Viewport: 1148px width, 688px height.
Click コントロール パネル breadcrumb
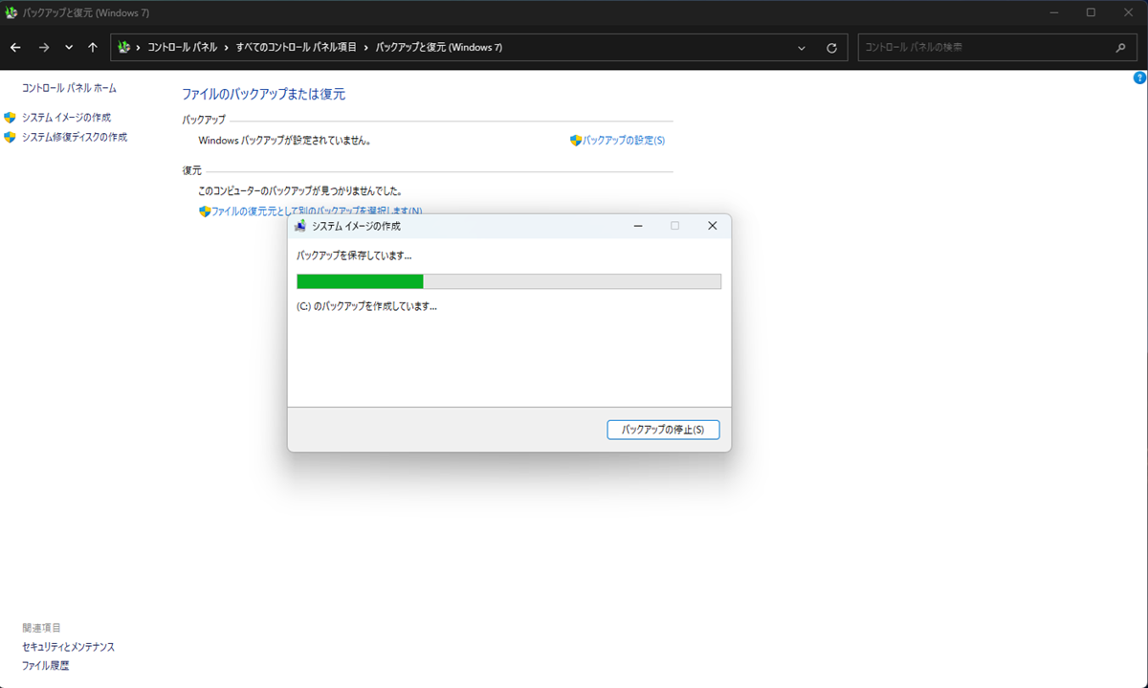tap(183, 48)
